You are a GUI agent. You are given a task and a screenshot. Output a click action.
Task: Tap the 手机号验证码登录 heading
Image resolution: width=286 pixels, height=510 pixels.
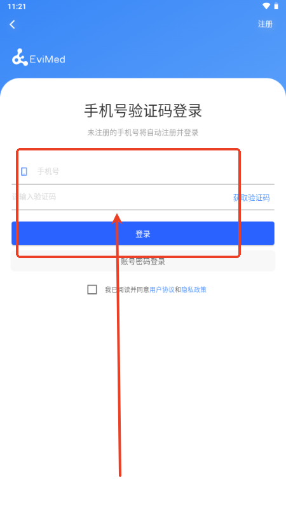[143, 111]
